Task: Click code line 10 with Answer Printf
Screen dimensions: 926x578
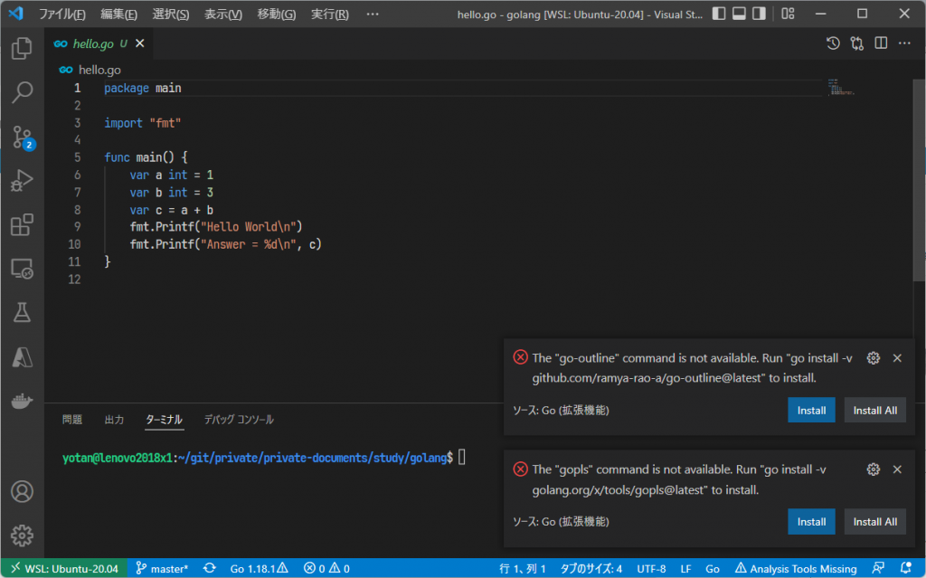Action: (225, 244)
